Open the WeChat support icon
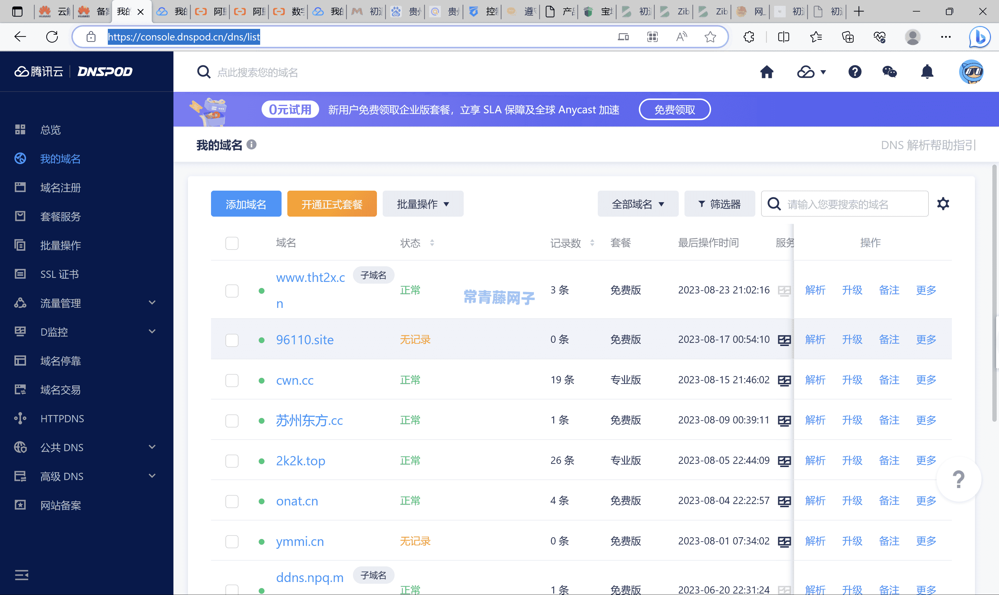Viewport: 999px width, 595px height. 889,72
